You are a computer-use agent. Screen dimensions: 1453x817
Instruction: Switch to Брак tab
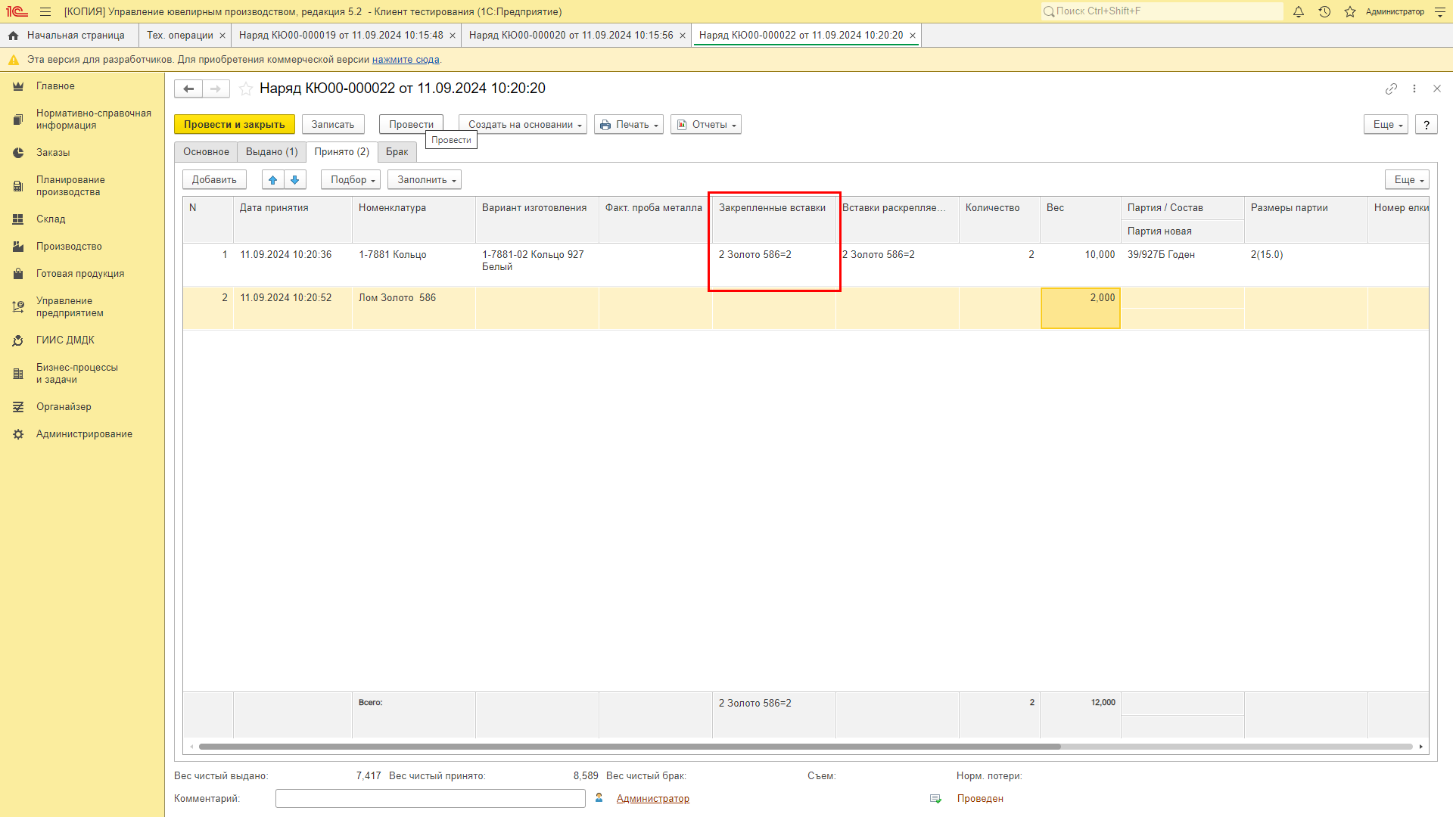[x=397, y=152]
